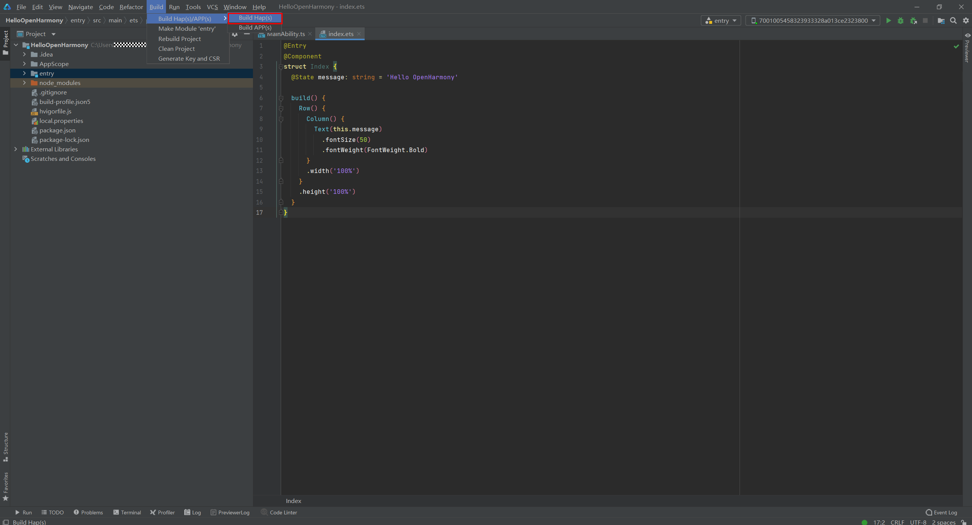Viewport: 972px width, 525px height.
Task: Expand the AppScope folder
Action: pos(24,64)
